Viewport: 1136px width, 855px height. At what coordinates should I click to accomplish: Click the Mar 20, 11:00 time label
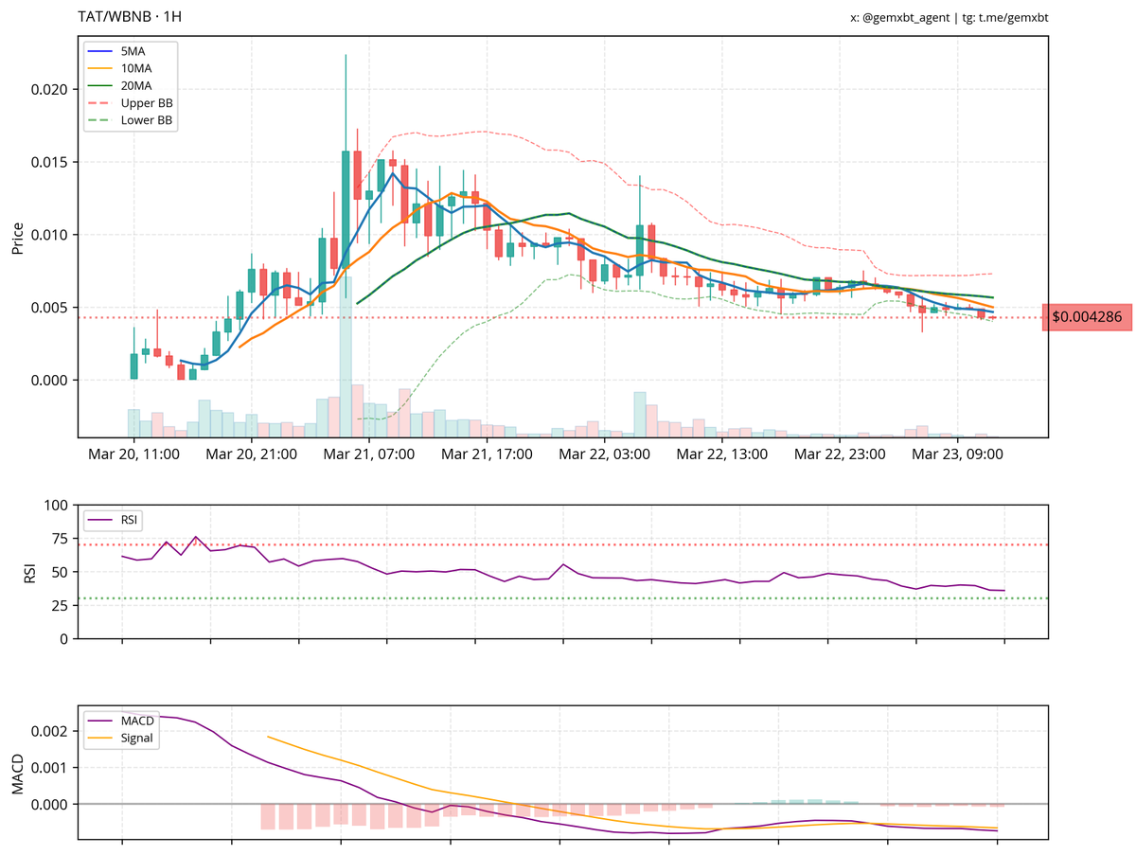133,454
